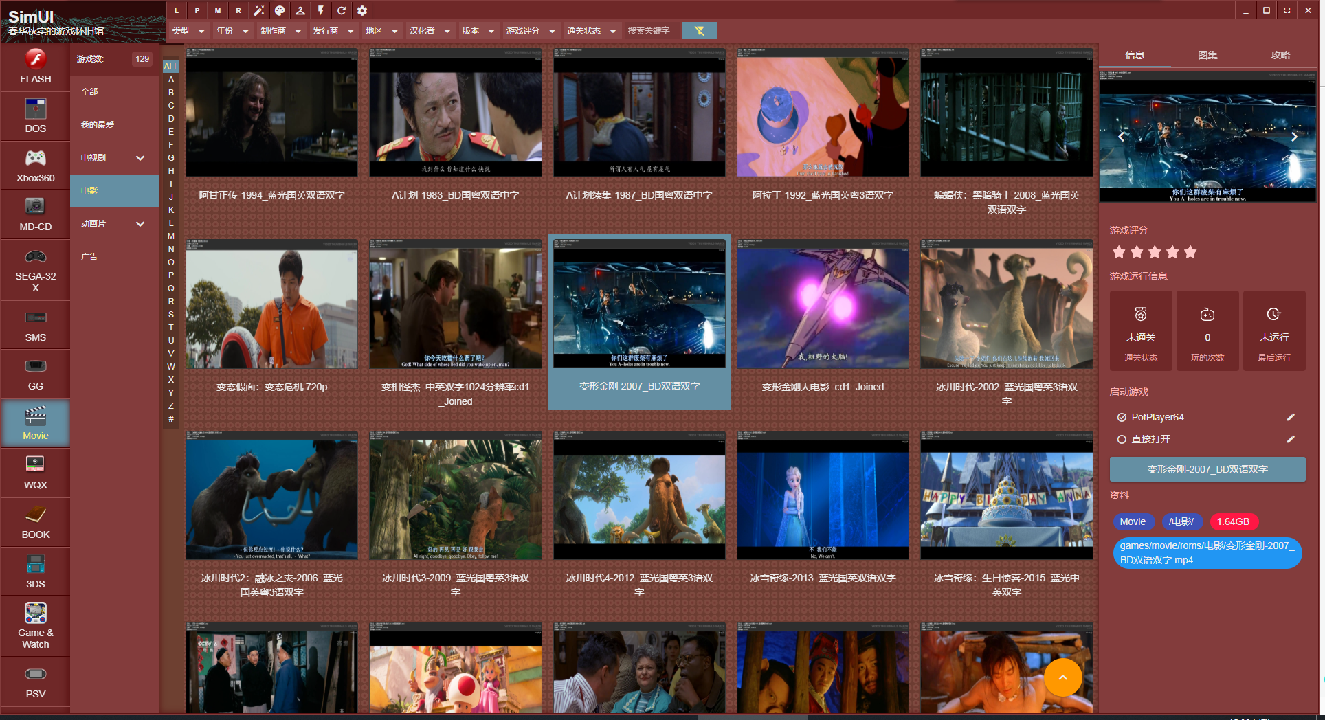Filter list by letter B
The image size is (1325, 720).
[x=171, y=92]
